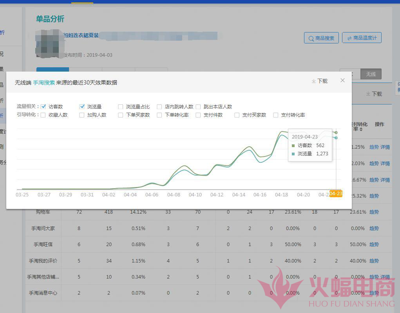
Task: Enable the 店内跳转人数 checkbox
Action: pos(159,107)
